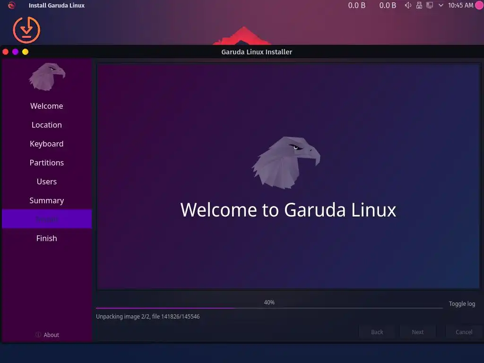Click the Install Garuda Linux panel title
Viewport: 484px width, 363px height.
click(x=57, y=5)
